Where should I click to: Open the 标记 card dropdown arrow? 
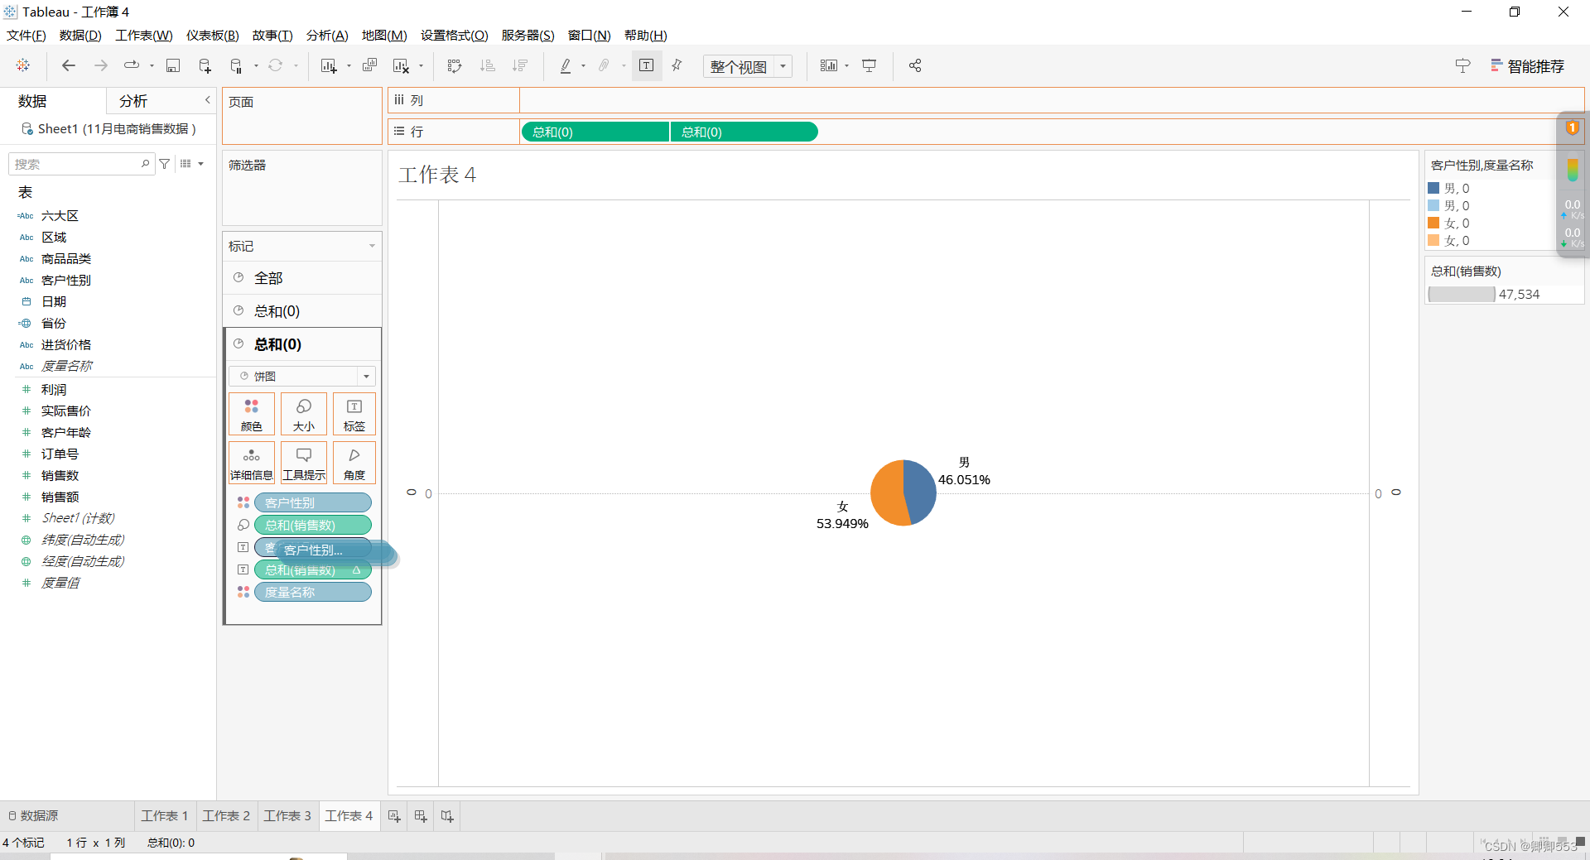[x=372, y=246]
